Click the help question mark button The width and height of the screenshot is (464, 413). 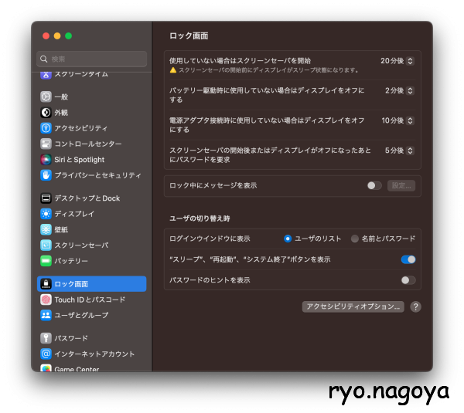pos(415,306)
